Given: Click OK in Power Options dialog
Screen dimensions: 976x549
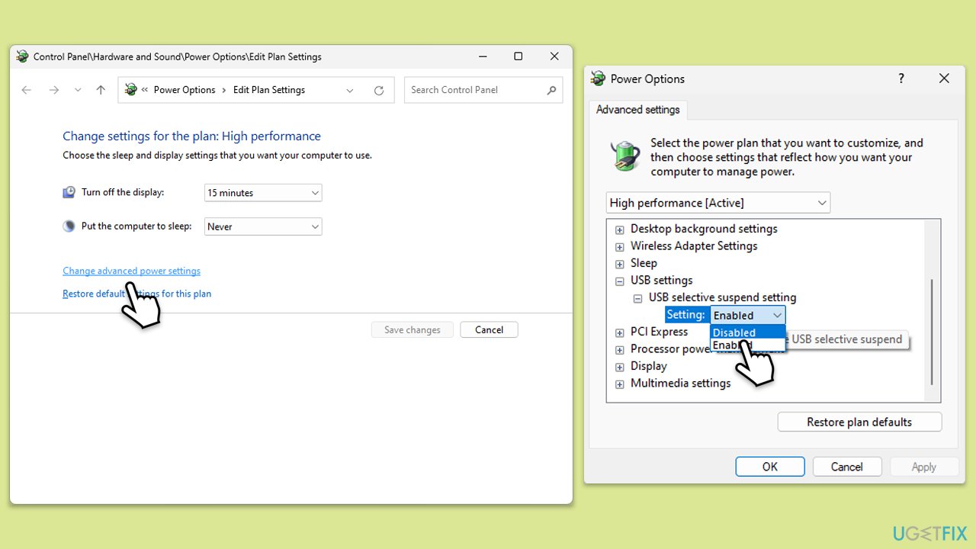Looking at the screenshot, I should coord(770,467).
